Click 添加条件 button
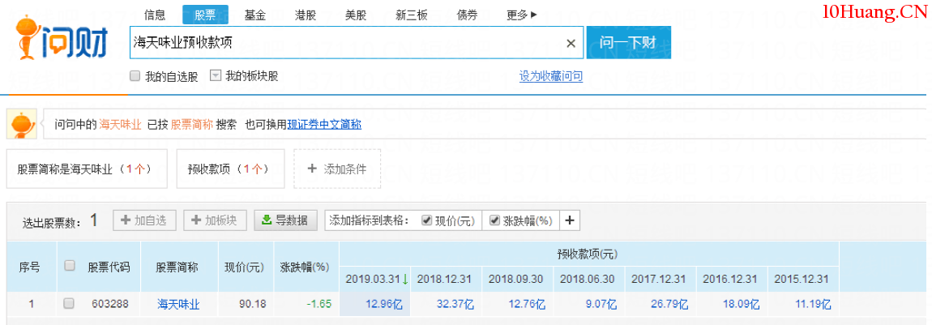 pyautogui.click(x=337, y=169)
